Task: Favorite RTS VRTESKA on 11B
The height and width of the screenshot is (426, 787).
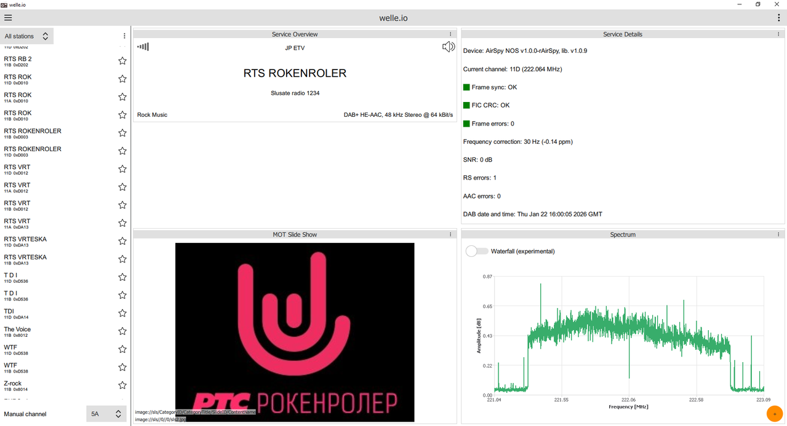Action: point(122,259)
